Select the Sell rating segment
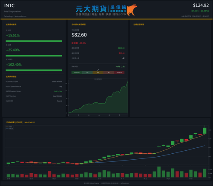 click(109, 73)
